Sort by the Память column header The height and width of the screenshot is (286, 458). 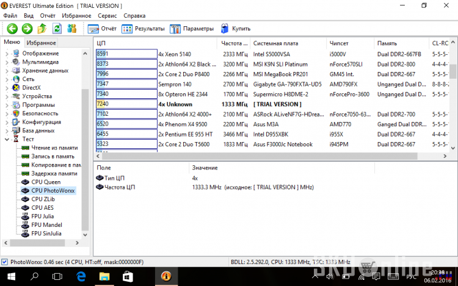401,43
